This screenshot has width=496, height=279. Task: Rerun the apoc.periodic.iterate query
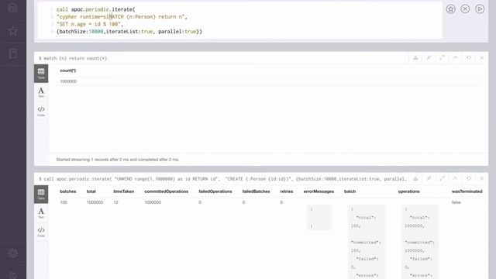click(x=468, y=178)
